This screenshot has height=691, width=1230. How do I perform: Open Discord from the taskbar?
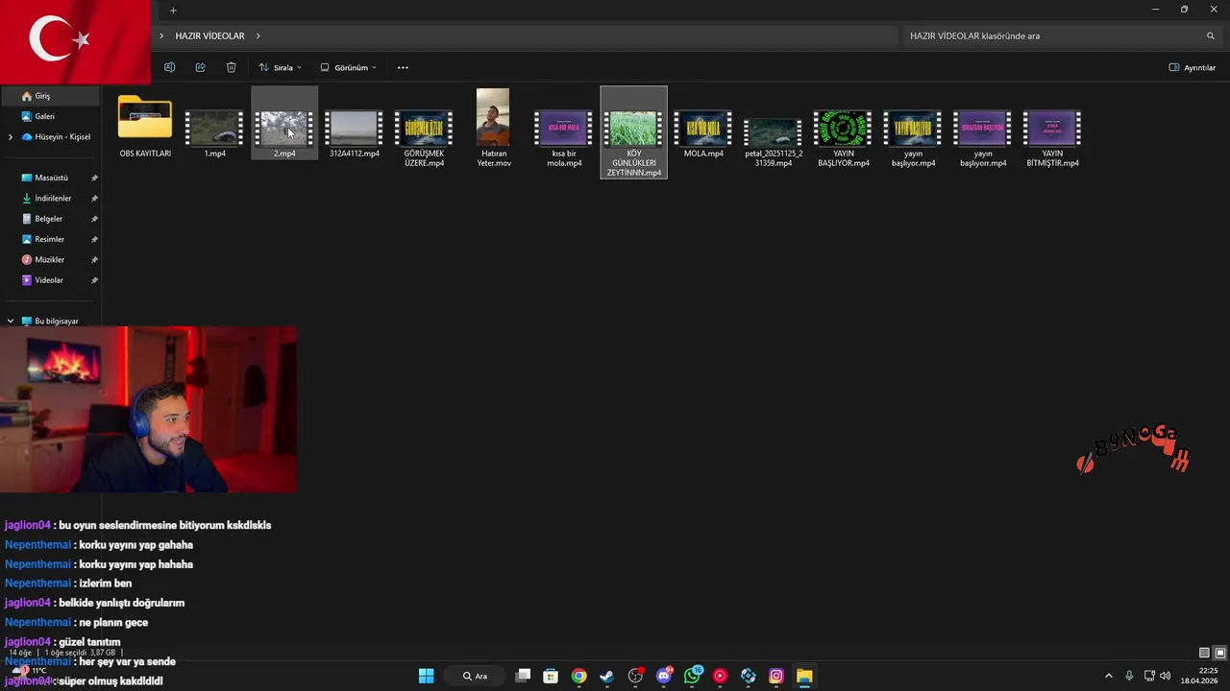663,676
